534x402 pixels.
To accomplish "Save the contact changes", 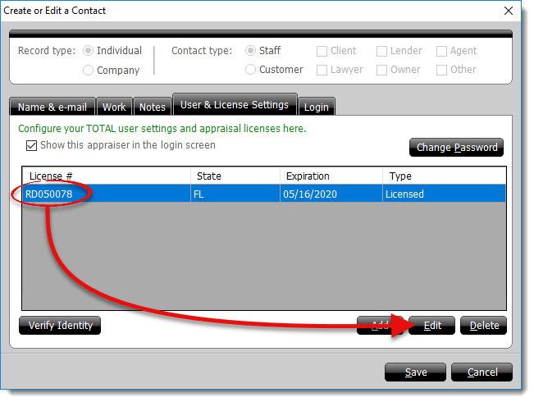I will tap(416, 372).
